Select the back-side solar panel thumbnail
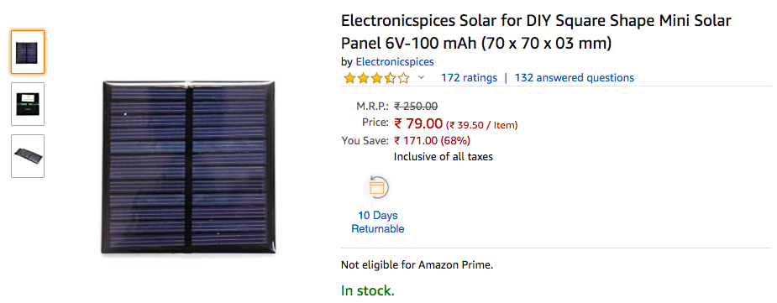Viewport: 777px width, 303px height. (x=28, y=104)
